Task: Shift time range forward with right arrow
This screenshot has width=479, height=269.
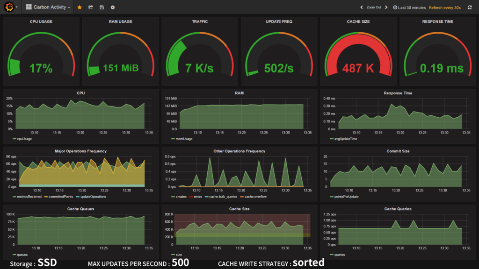Action: coord(386,7)
